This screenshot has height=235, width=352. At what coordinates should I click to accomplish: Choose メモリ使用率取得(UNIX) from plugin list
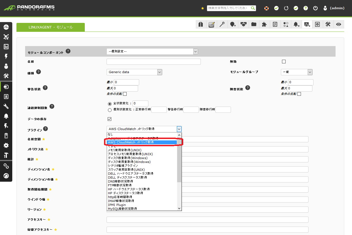tap(142, 150)
